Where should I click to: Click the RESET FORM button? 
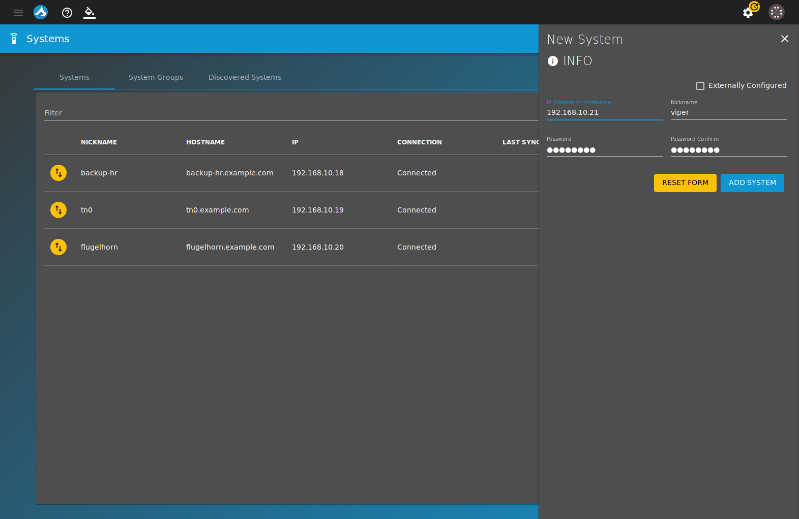click(685, 183)
